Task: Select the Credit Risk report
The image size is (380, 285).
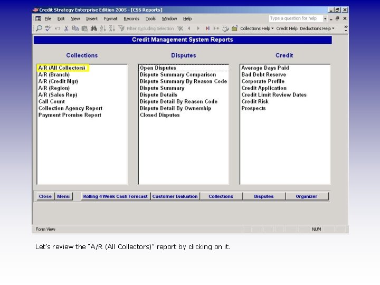Action: pos(255,101)
